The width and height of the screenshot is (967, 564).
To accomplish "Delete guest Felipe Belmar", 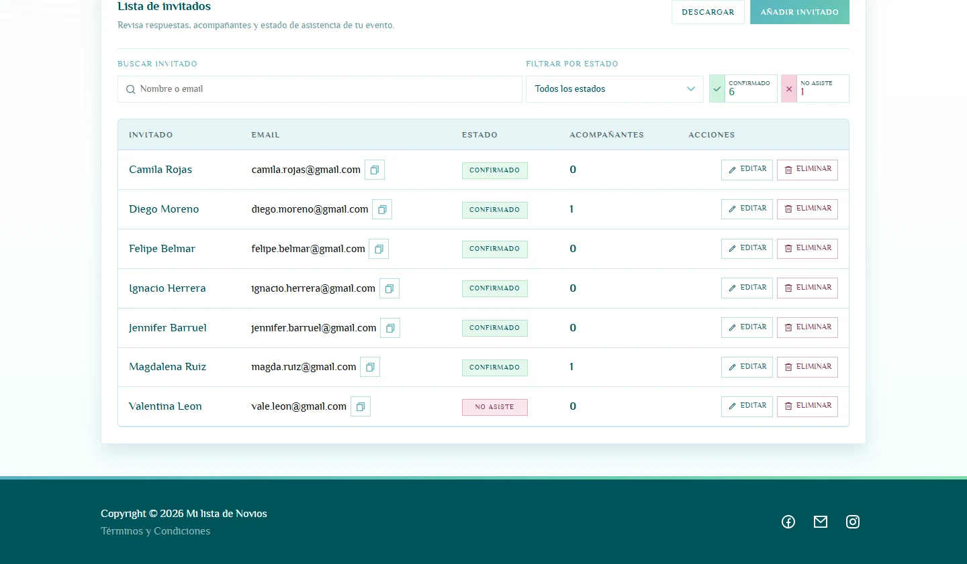I will (x=807, y=249).
